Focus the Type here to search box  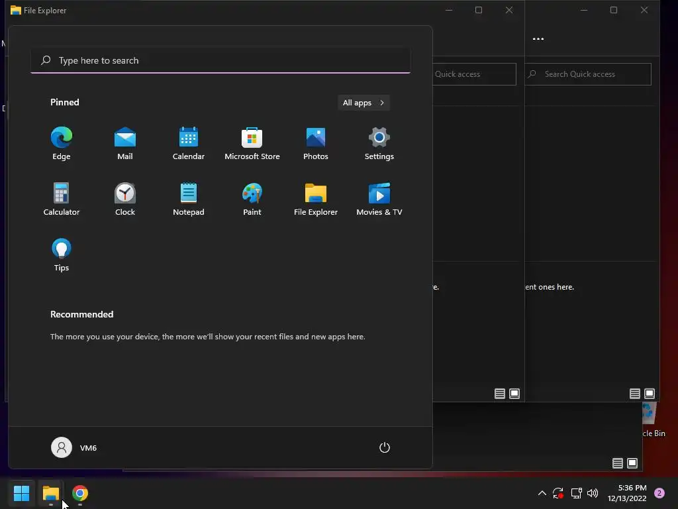(220, 60)
